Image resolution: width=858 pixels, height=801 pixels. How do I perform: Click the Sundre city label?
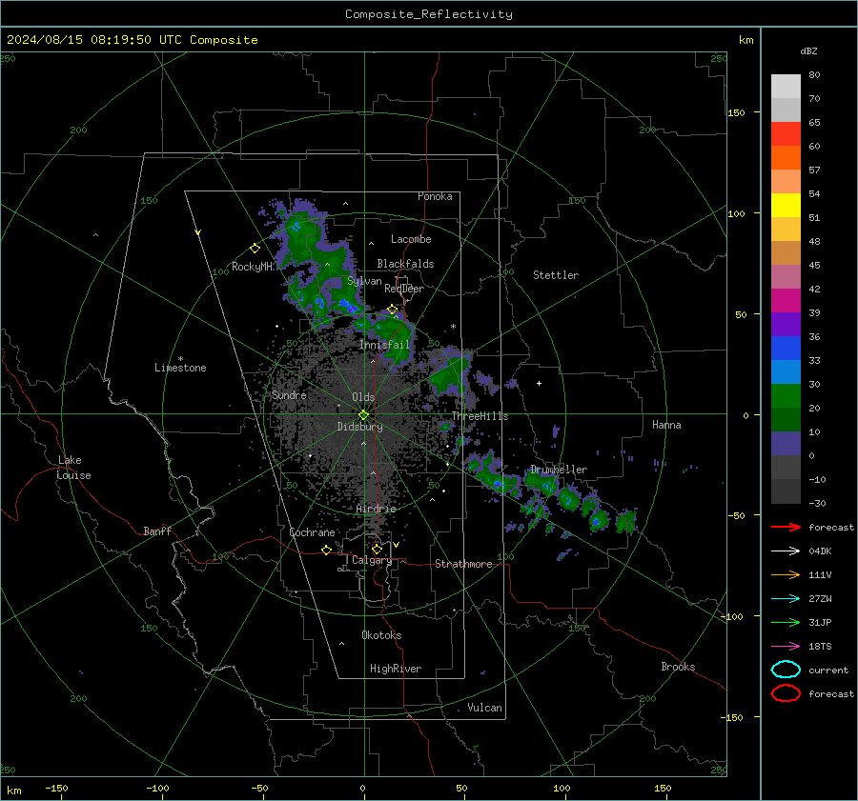289,394
